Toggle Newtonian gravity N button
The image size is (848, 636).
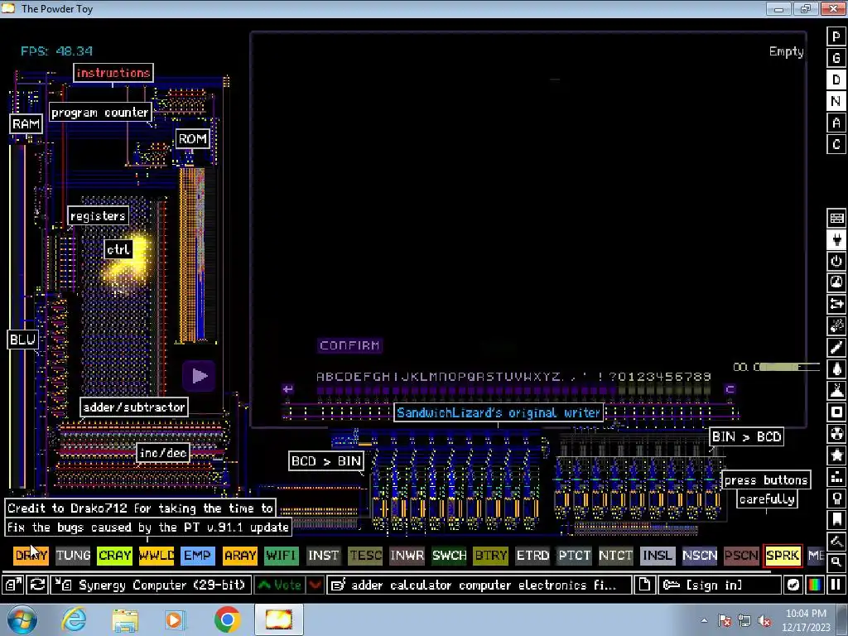[x=836, y=101]
